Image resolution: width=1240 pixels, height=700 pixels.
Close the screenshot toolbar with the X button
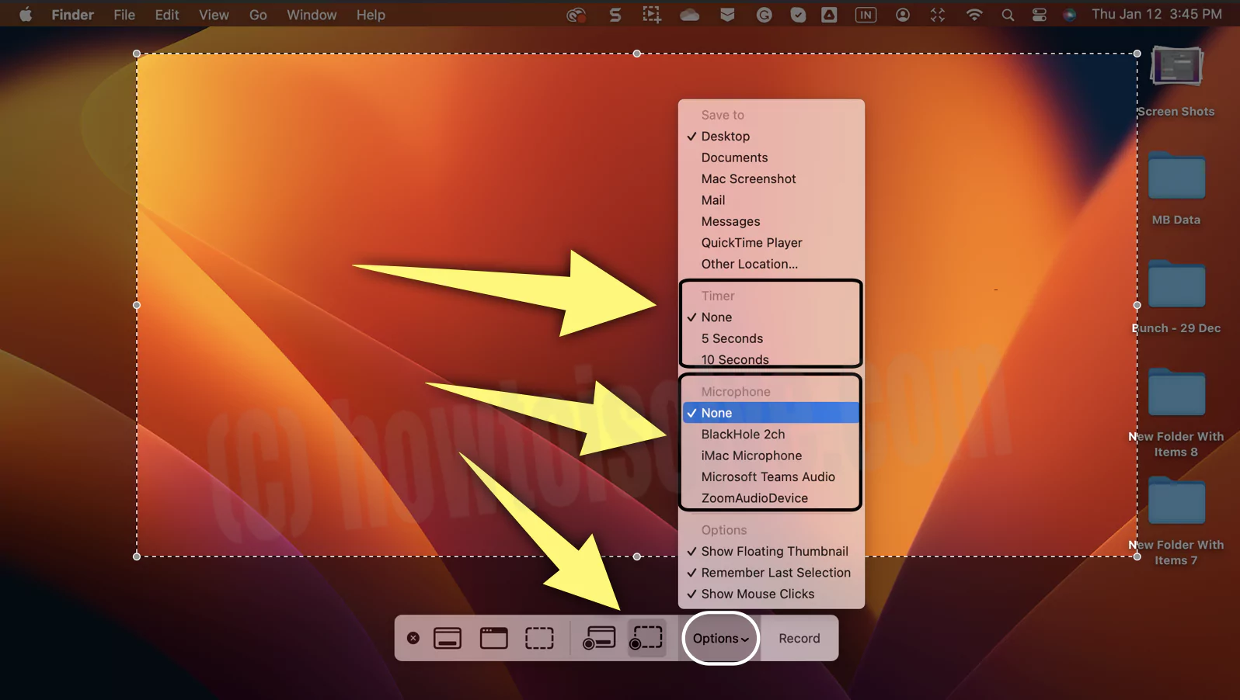(413, 638)
